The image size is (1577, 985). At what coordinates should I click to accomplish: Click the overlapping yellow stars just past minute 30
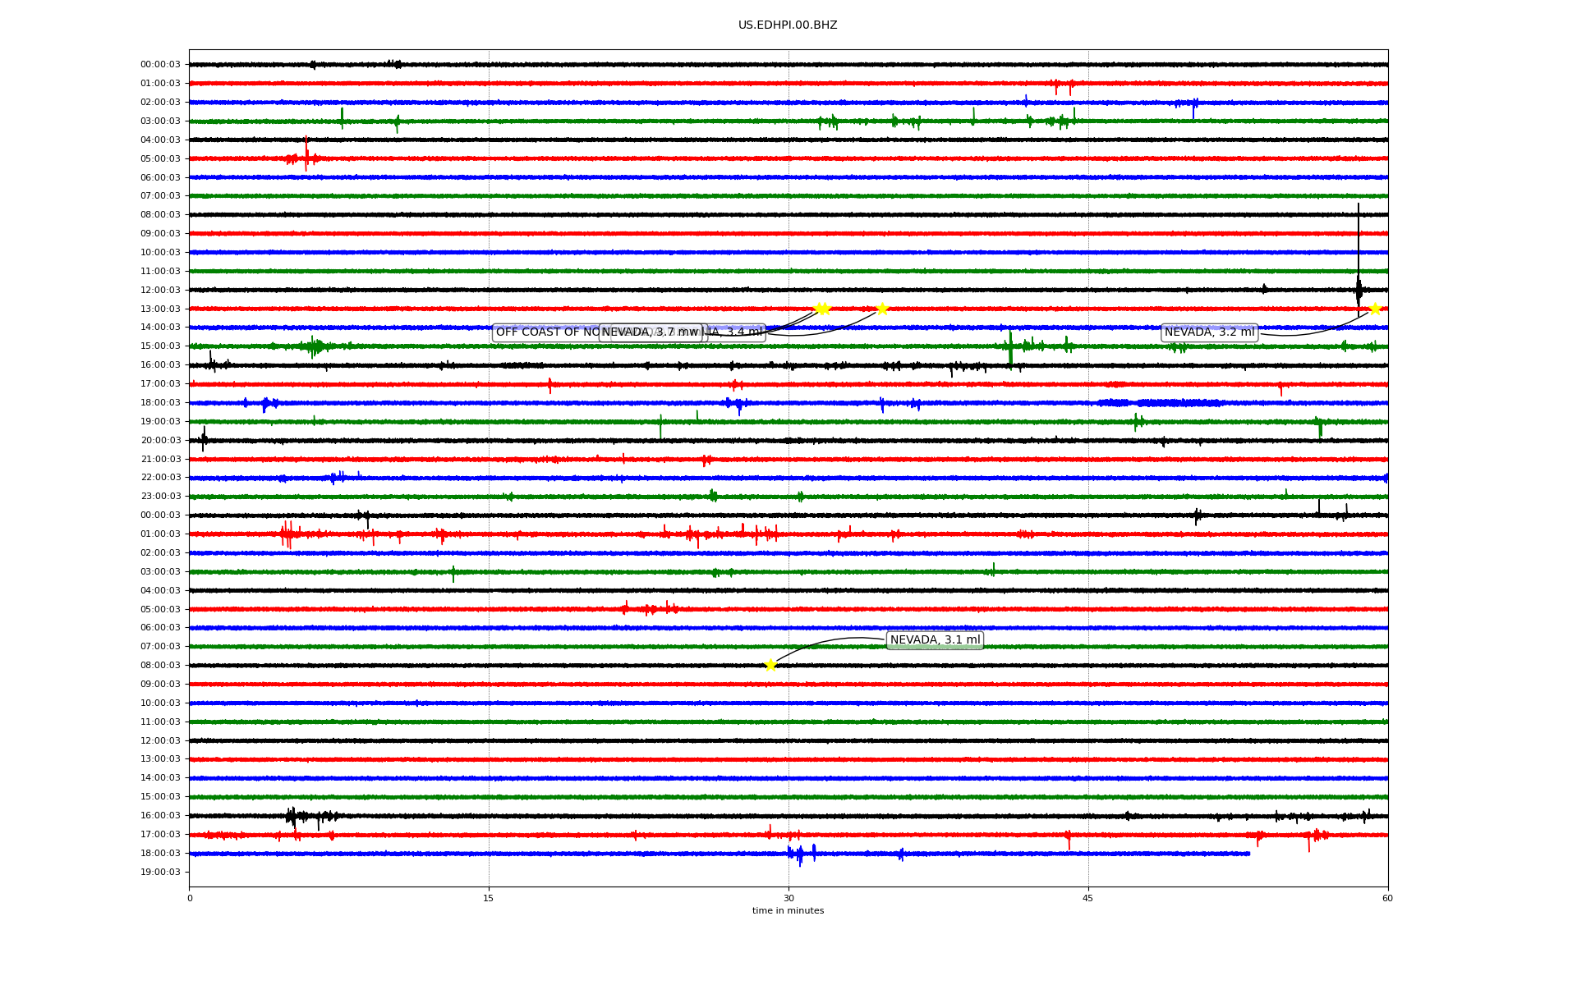[822, 309]
